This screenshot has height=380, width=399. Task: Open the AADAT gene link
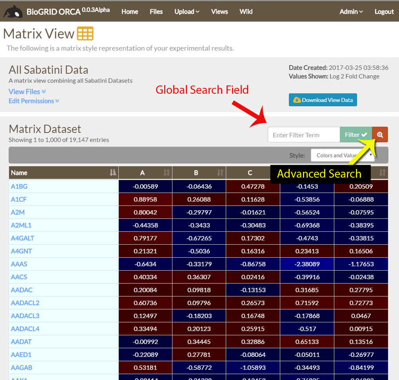(21, 342)
